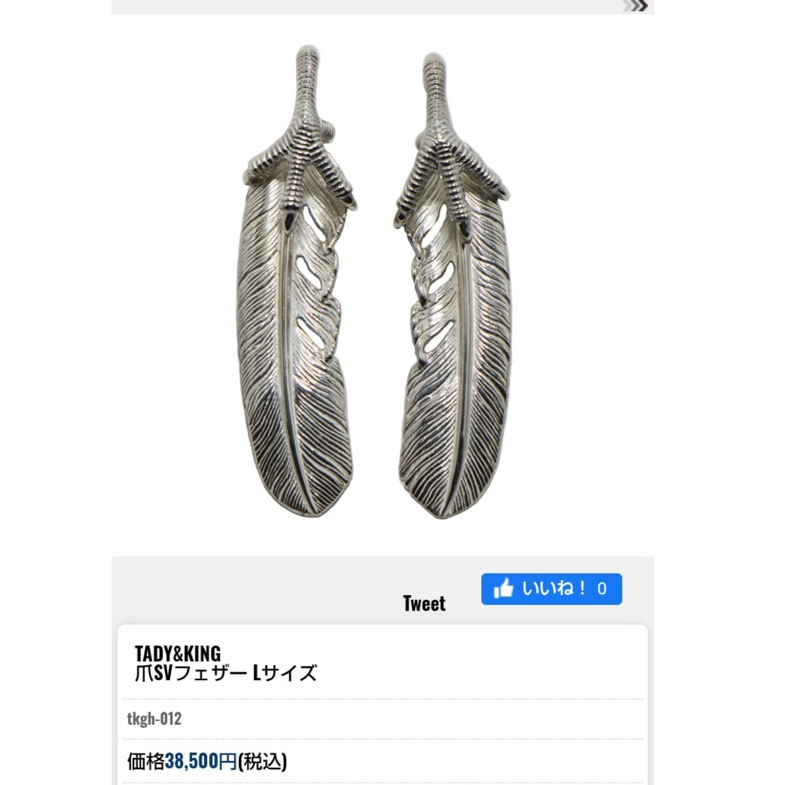Select the right silver feather image
785x785 pixels.
pyautogui.click(x=454, y=286)
